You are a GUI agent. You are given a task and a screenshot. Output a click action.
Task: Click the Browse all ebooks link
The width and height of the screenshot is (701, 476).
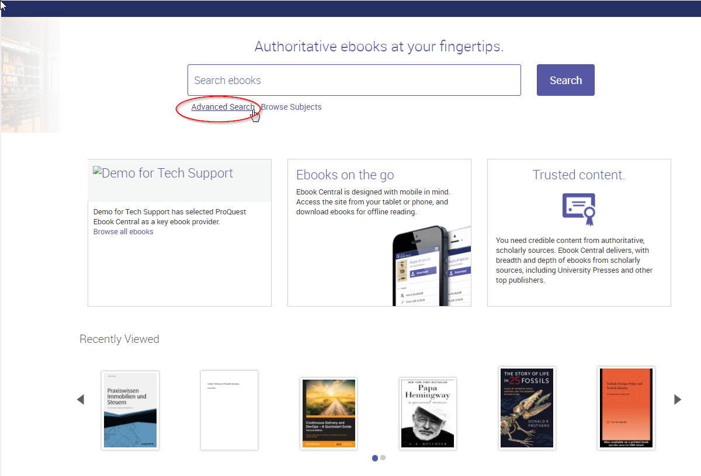pos(123,231)
